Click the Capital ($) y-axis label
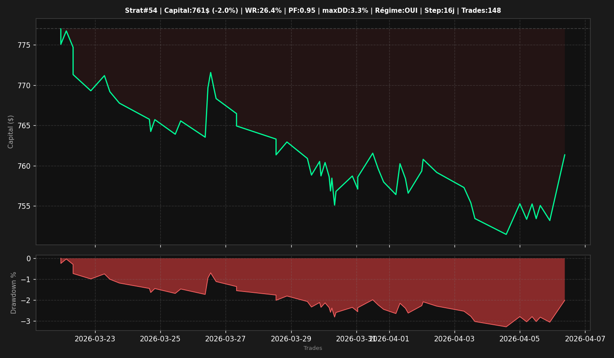The width and height of the screenshot is (614, 358). pos(11,132)
